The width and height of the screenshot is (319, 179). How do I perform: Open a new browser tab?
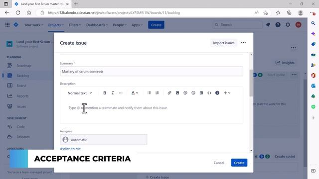pyautogui.click(x=76, y=4)
